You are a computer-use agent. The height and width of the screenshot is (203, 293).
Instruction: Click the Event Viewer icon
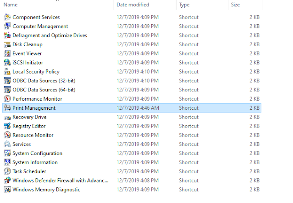click(7, 53)
